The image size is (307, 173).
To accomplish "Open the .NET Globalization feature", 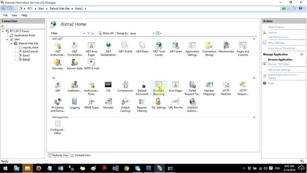I will pos(108,49).
